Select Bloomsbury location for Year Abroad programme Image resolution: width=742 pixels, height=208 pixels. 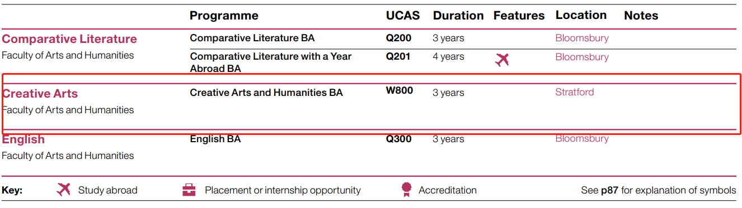582,57
